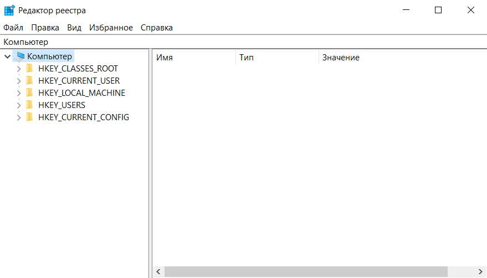Expand the HKEY_LOCAL_MACHINE branch arrow
This screenshot has width=487, height=278.
click(x=19, y=93)
